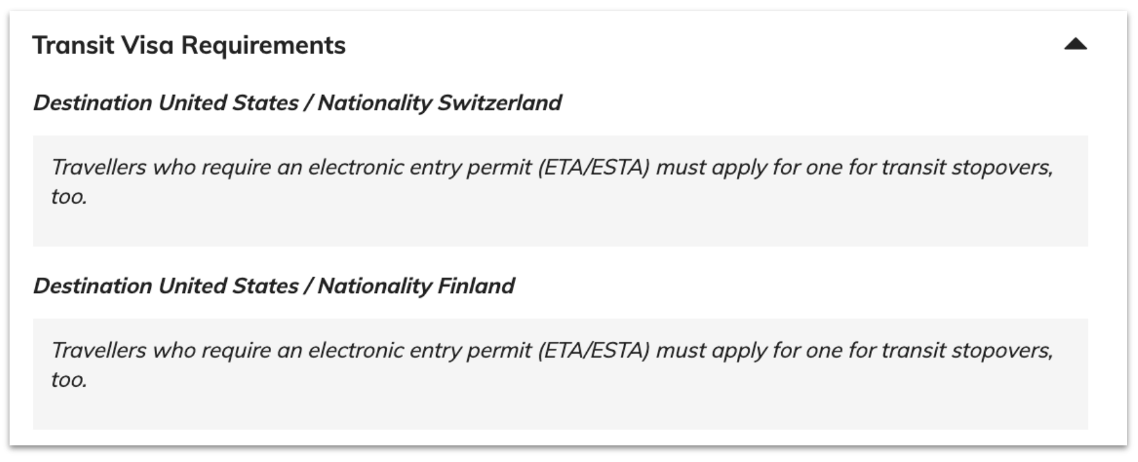
Task: Select the Finland nationality destination heading
Action: click(x=274, y=285)
